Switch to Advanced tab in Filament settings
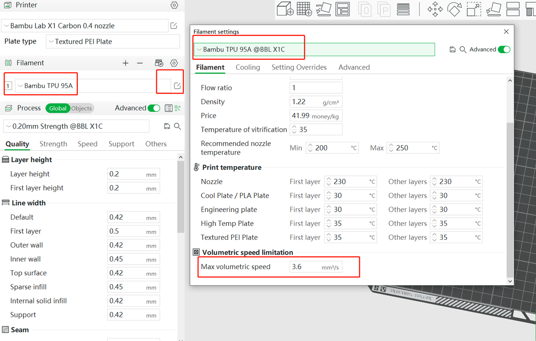 tap(354, 67)
